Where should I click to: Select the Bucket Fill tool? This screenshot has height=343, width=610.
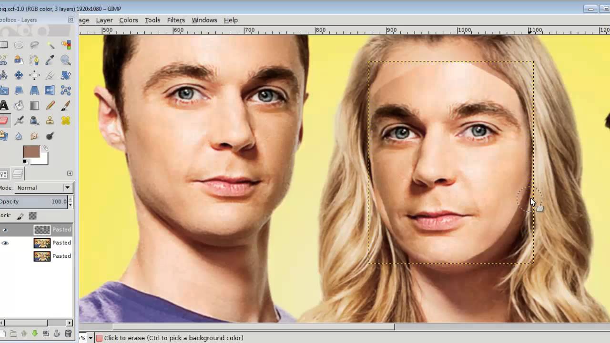point(19,106)
